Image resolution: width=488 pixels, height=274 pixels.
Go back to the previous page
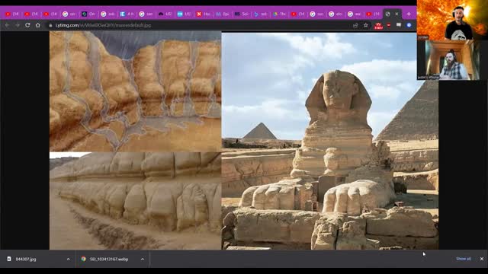(x=7, y=25)
